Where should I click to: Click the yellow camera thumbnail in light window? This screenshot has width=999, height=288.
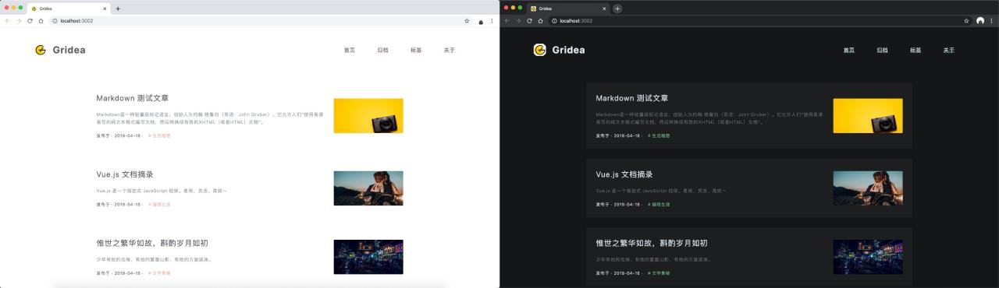click(x=368, y=116)
